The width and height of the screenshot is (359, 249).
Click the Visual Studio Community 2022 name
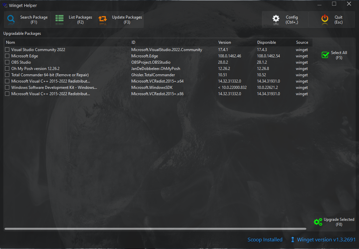[38, 50]
